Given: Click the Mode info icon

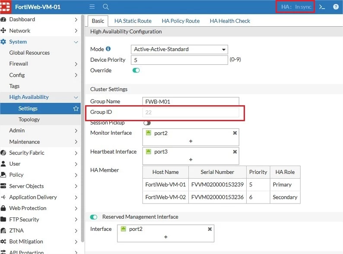Looking at the screenshot, I should pyautogui.click(x=108, y=49).
